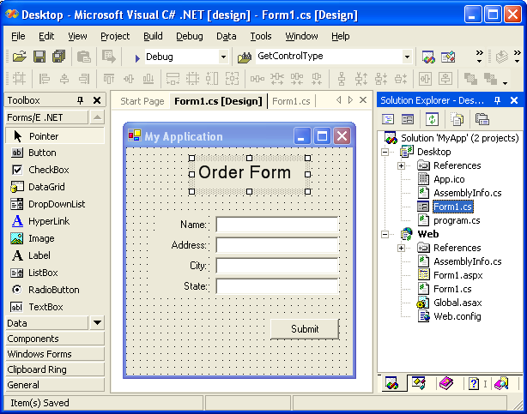Select Web.config in Solution Explorer
527x414 pixels.
coord(457,316)
